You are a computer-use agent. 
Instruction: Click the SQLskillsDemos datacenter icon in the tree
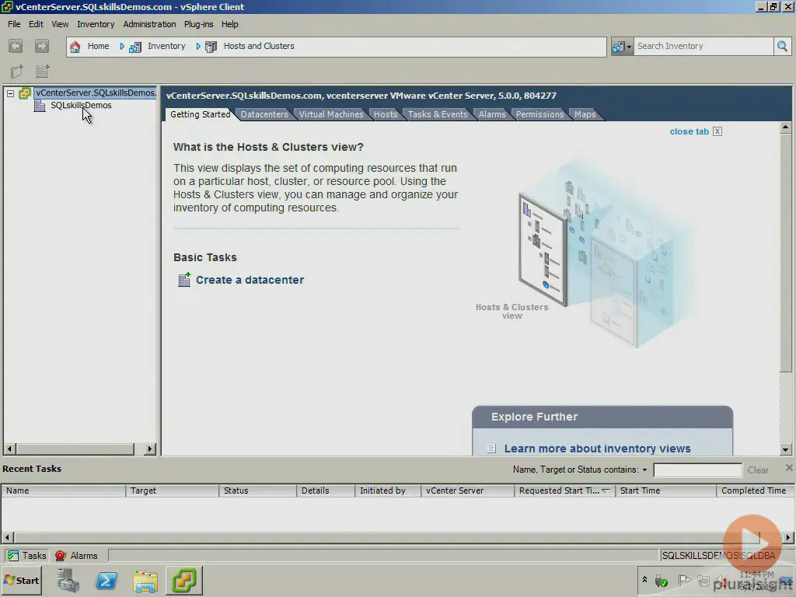[40, 106]
